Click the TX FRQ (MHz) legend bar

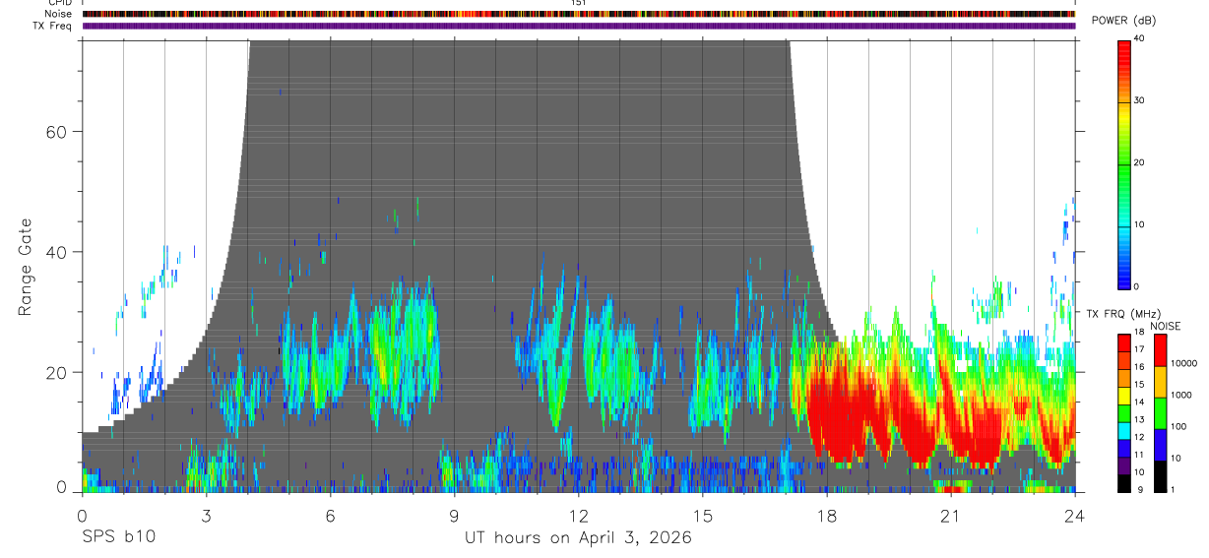click(1124, 412)
